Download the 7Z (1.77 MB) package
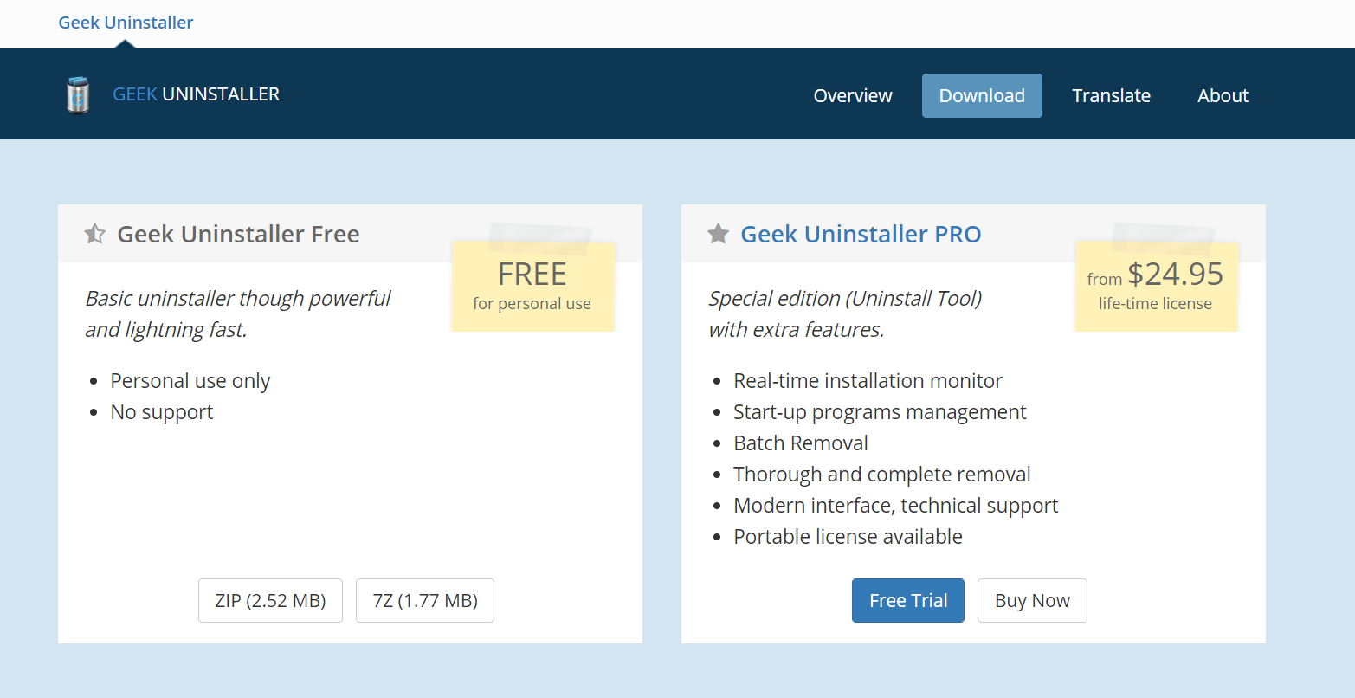Image resolution: width=1355 pixels, height=698 pixels. coord(425,600)
